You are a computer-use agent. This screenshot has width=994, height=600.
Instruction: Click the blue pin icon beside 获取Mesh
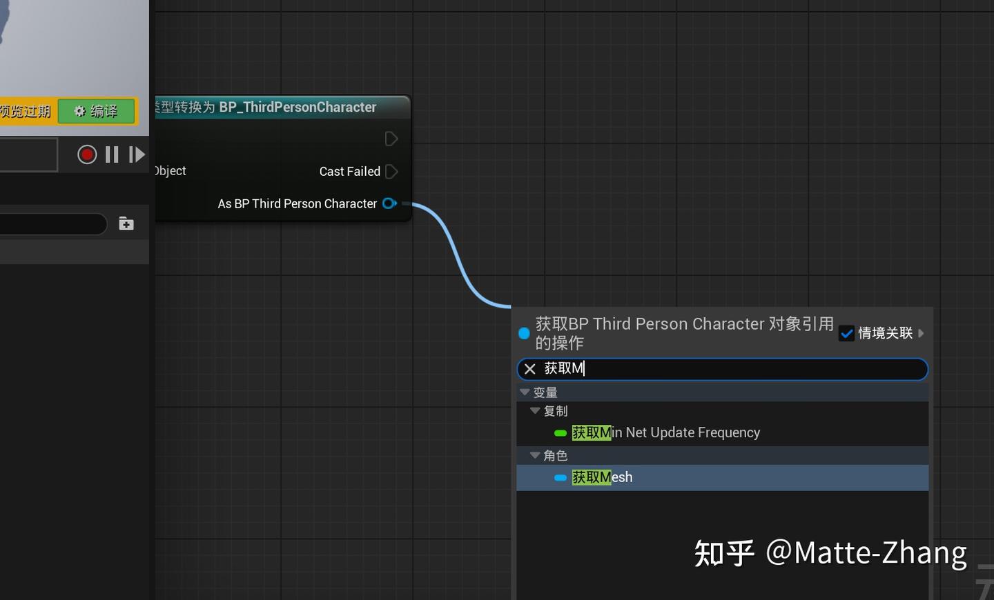pos(560,477)
